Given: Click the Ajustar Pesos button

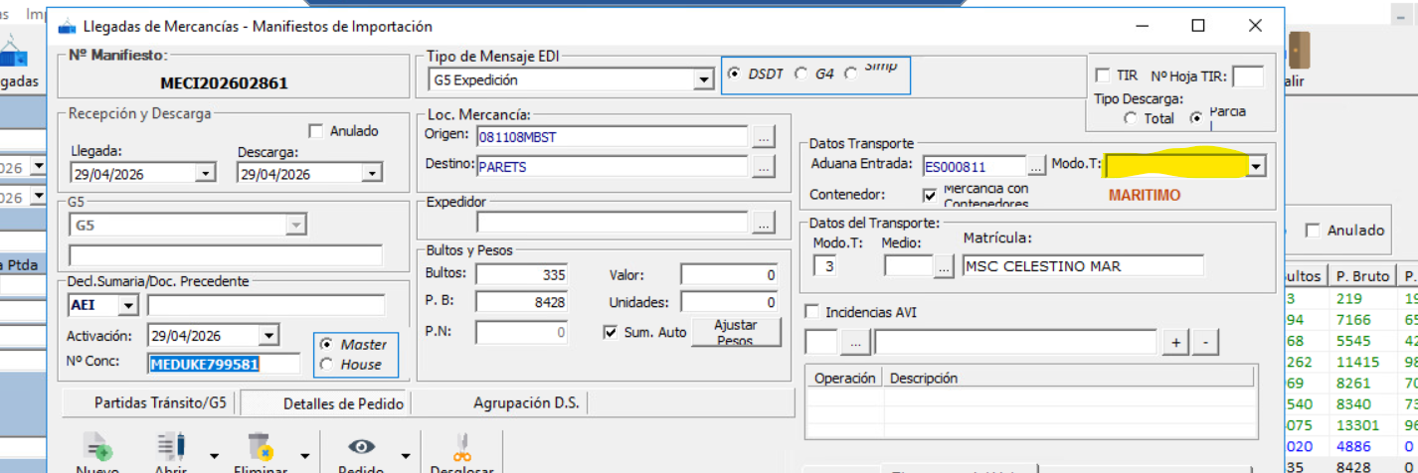Looking at the screenshot, I should [736, 332].
